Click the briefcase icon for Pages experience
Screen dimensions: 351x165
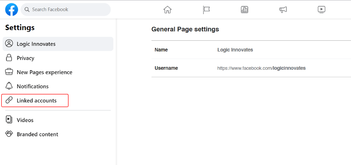tap(9, 72)
